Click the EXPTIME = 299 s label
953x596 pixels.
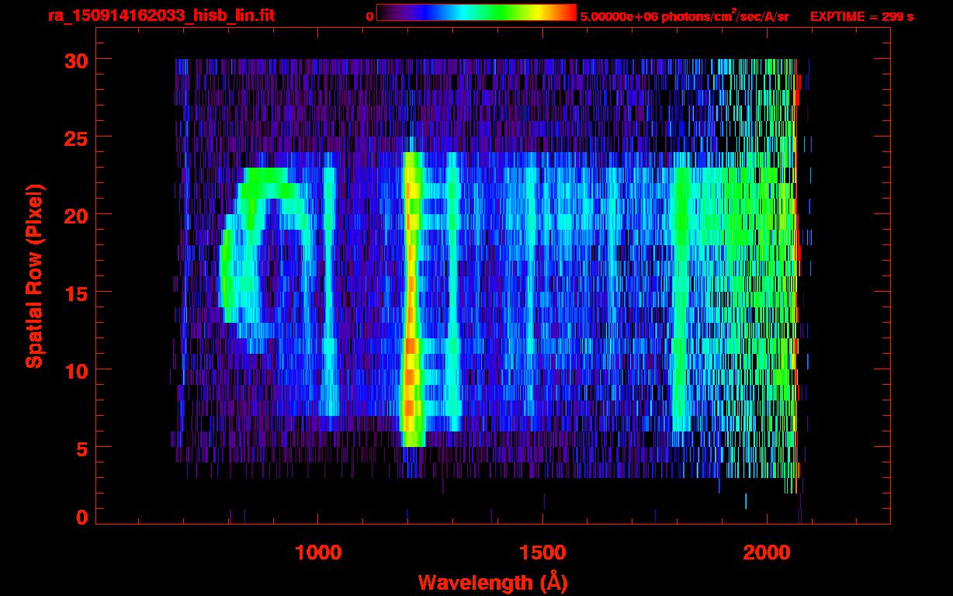pos(861,16)
